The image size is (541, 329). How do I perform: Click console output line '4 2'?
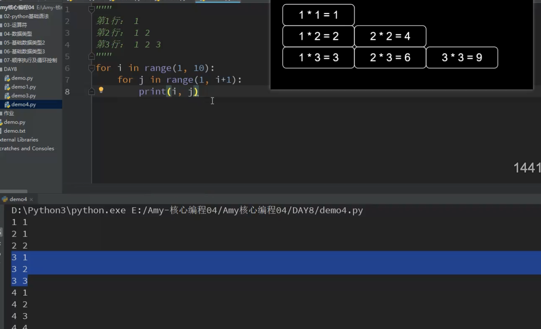click(x=19, y=304)
